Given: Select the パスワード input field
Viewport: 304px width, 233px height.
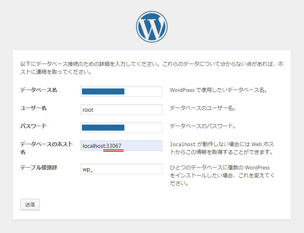Looking at the screenshot, I should (x=121, y=128).
